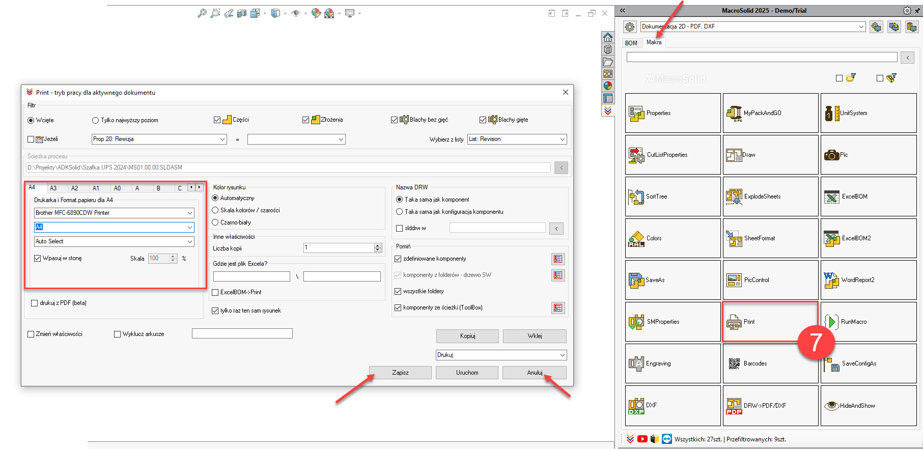The width and height of the screenshot is (923, 449).
Task: Launch the WordReport2 macro
Action: 869,280
